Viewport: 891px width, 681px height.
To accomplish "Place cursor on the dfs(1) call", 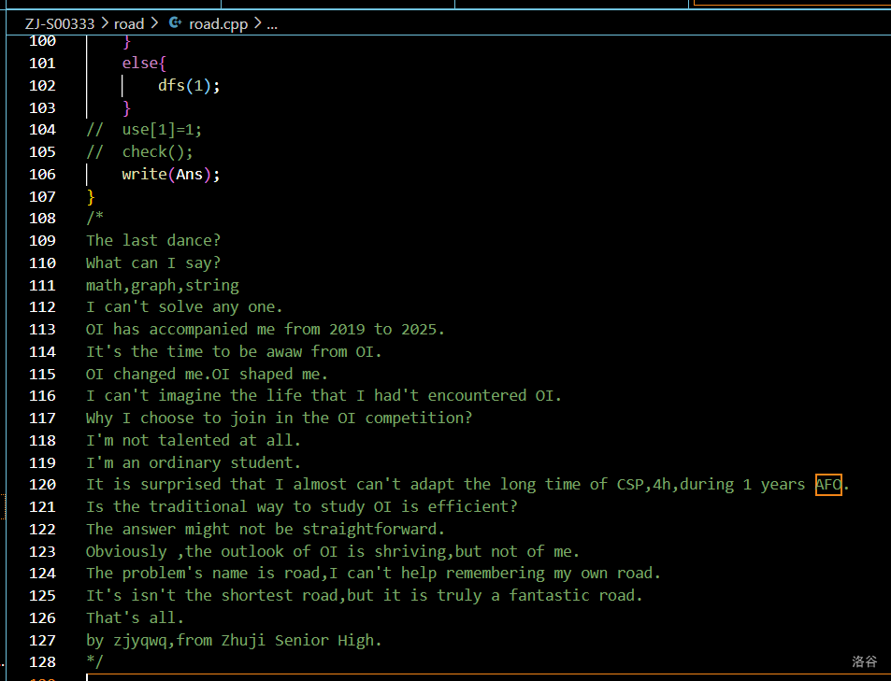I will 188,85.
